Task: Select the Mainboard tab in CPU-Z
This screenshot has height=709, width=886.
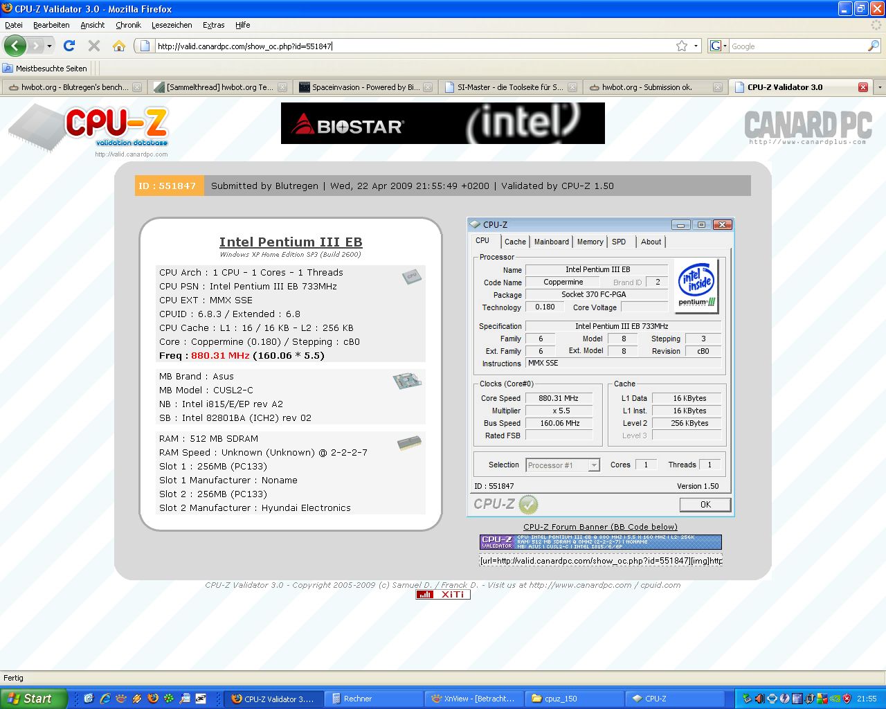Action: pos(552,242)
